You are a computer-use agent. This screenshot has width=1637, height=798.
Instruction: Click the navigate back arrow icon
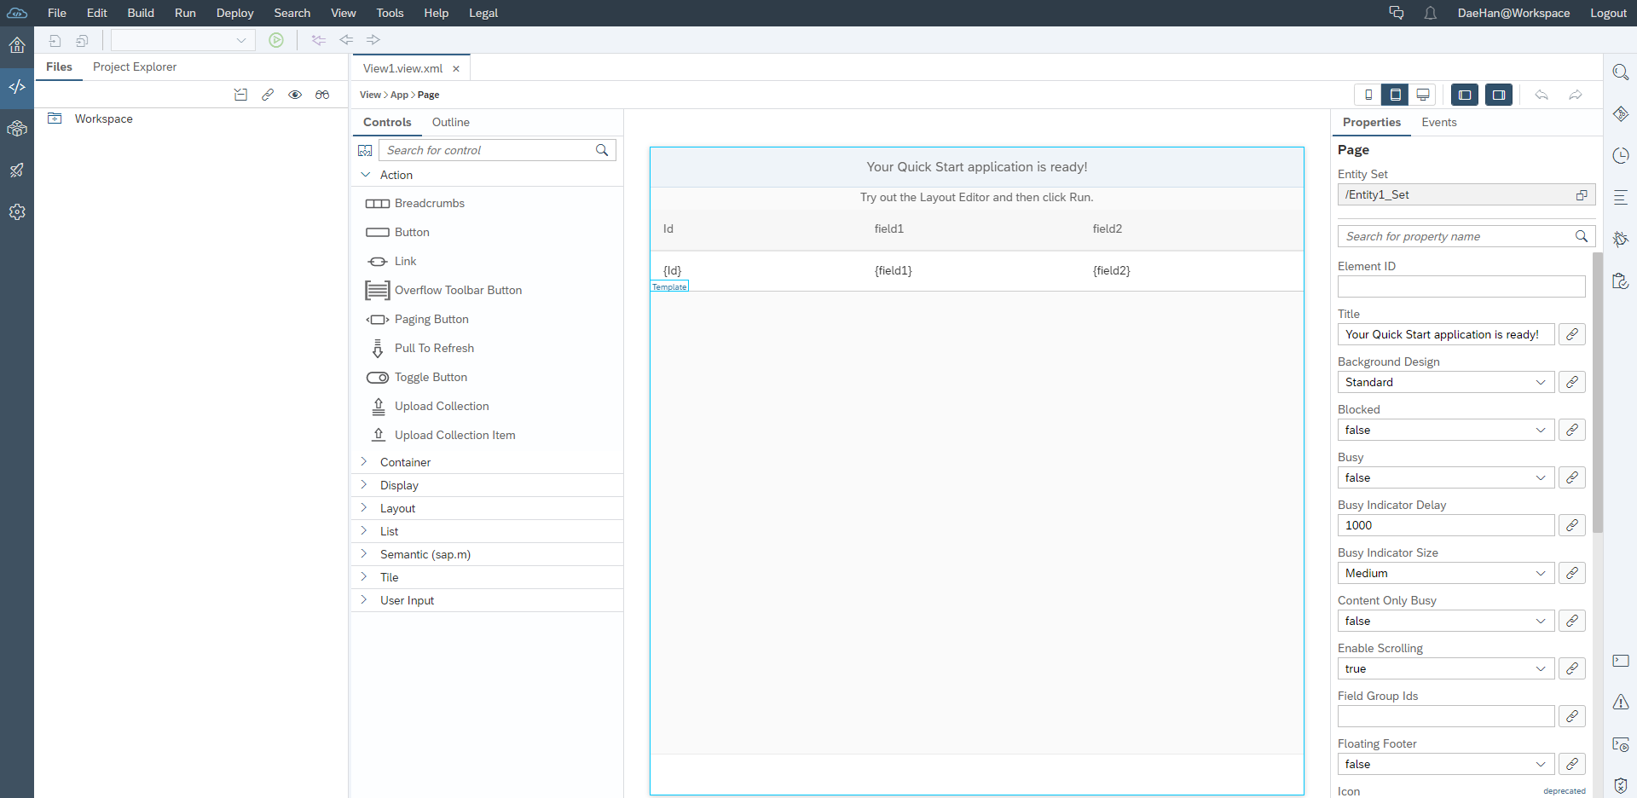point(346,40)
